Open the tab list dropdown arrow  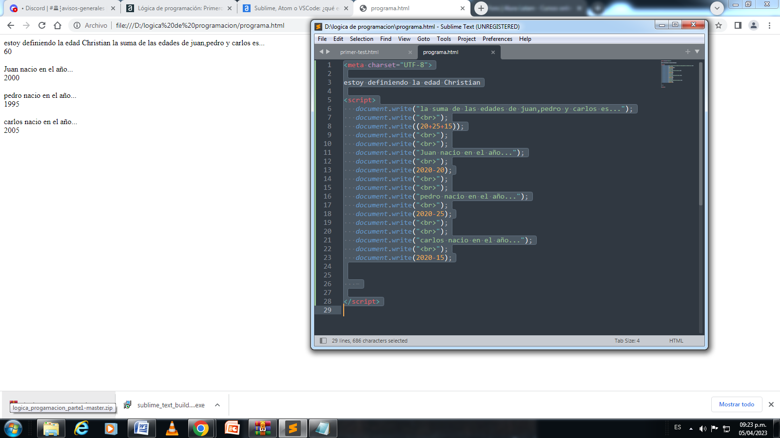click(697, 52)
